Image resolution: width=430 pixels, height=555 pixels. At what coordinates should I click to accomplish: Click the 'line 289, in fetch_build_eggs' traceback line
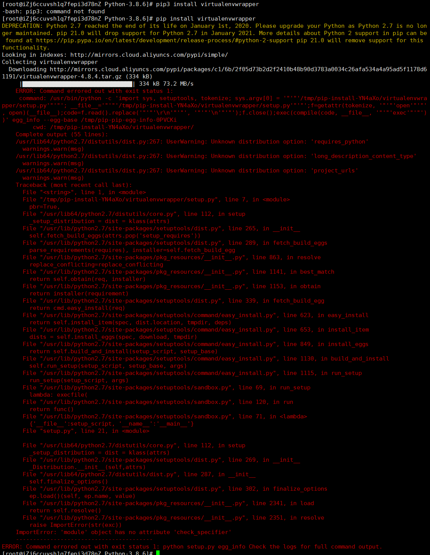[175, 243]
